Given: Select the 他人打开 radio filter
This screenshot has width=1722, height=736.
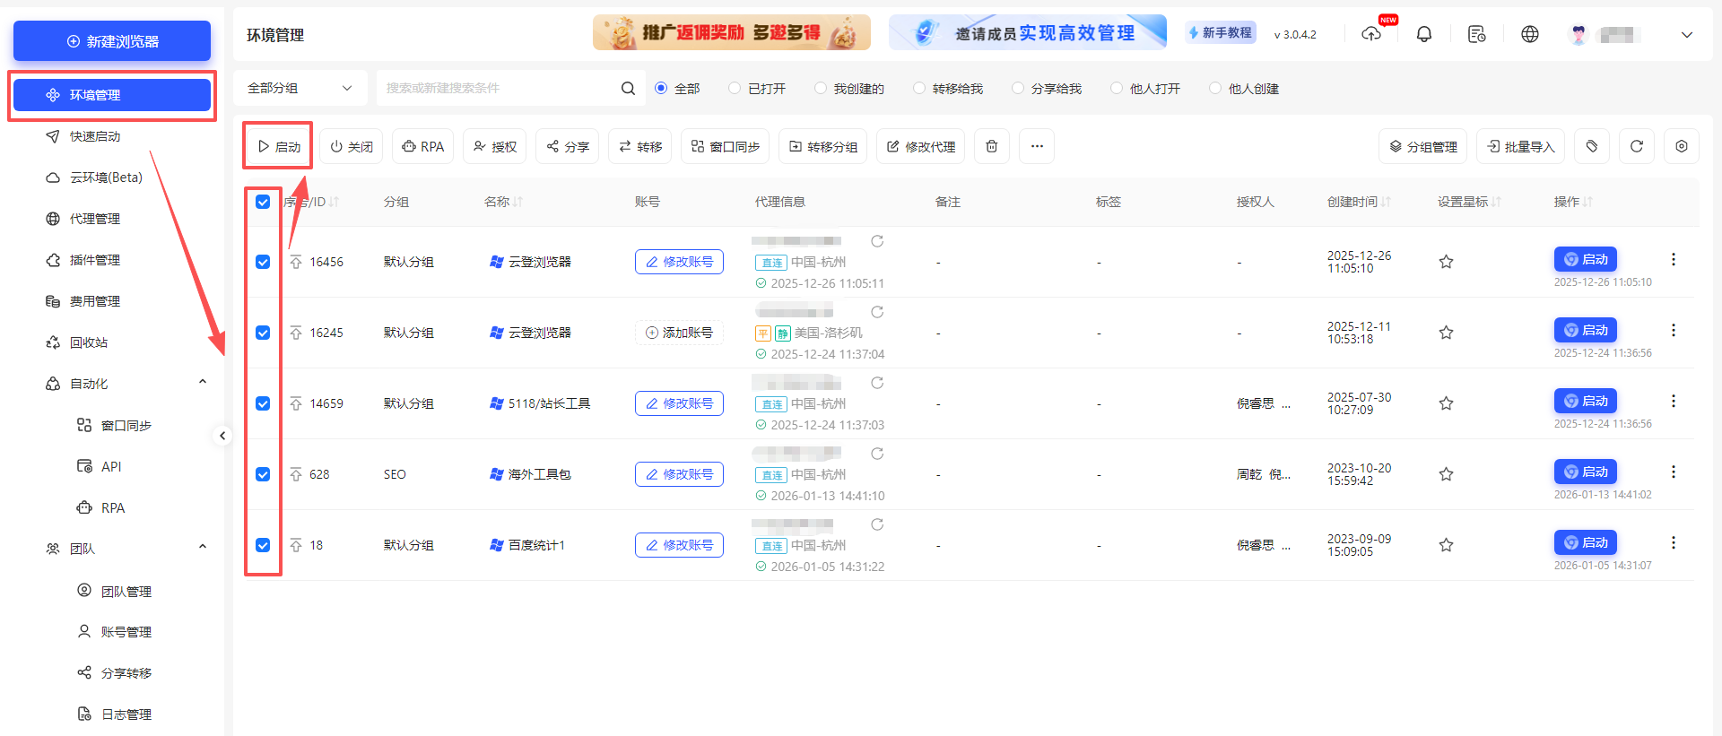Looking at the screenshot, I should (x=1117, y=88).
